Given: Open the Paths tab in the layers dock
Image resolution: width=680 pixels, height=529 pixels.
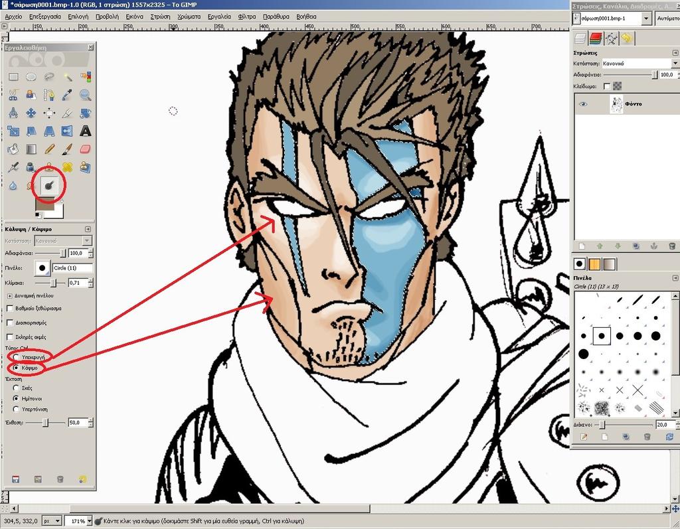Looking at the screenshot, I should click(x=611, y=38).
